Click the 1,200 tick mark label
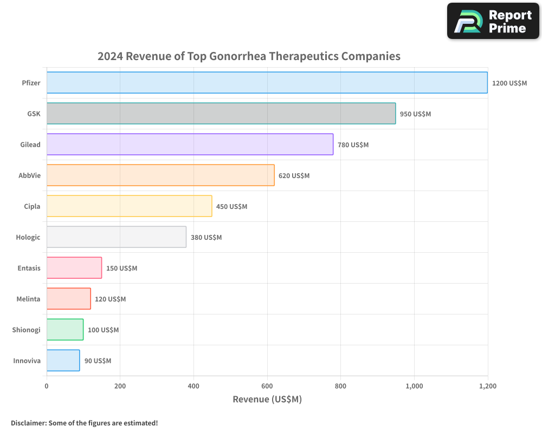The image size is (542, 433). tap(488, 386)
